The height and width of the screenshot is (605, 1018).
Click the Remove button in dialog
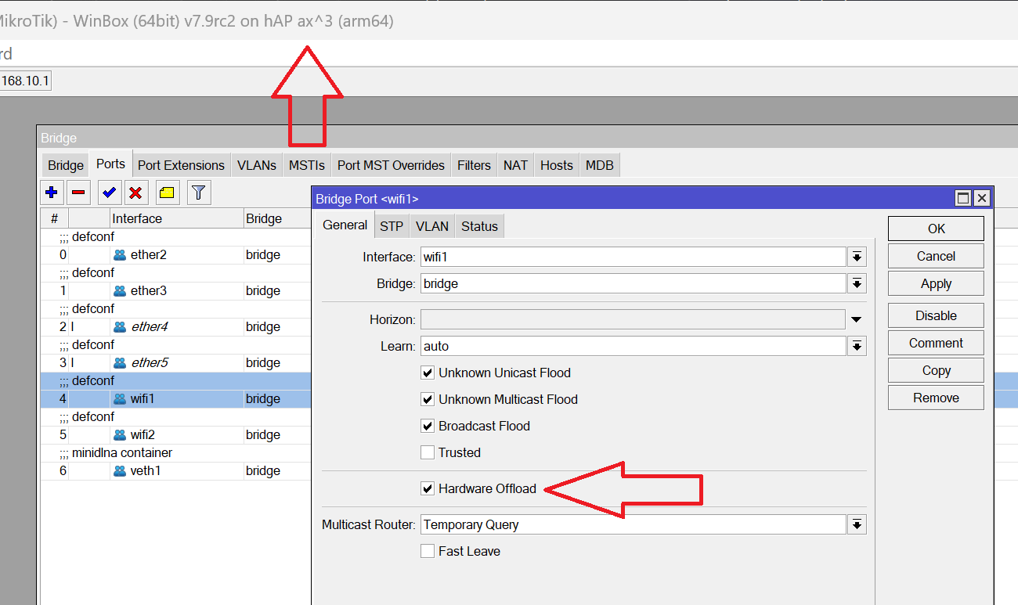click(x=936, y=398)
